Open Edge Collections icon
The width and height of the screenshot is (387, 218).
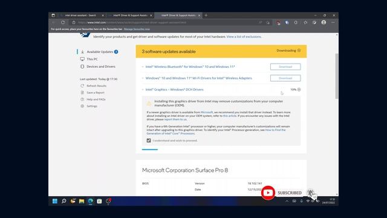pyautogui.click(x=314, y=22)
